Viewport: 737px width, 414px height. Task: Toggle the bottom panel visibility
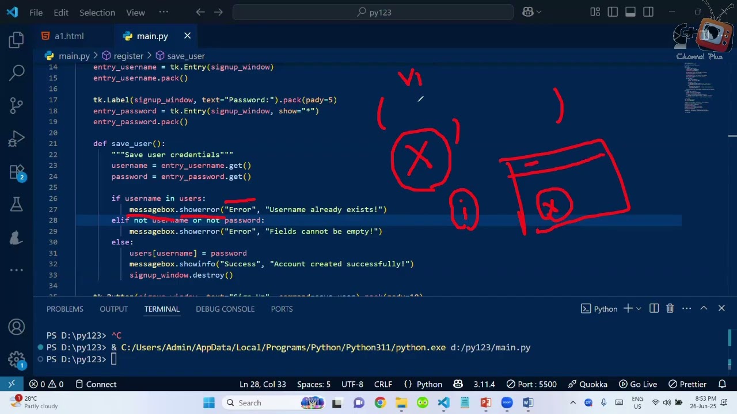(x=630, y=12)
